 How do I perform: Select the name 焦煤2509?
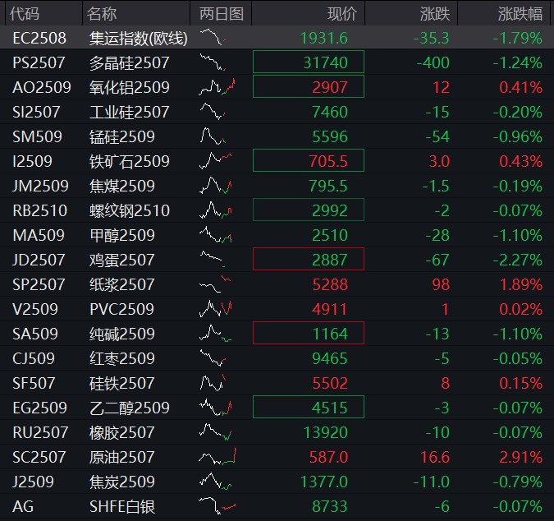tap(122, 186)
